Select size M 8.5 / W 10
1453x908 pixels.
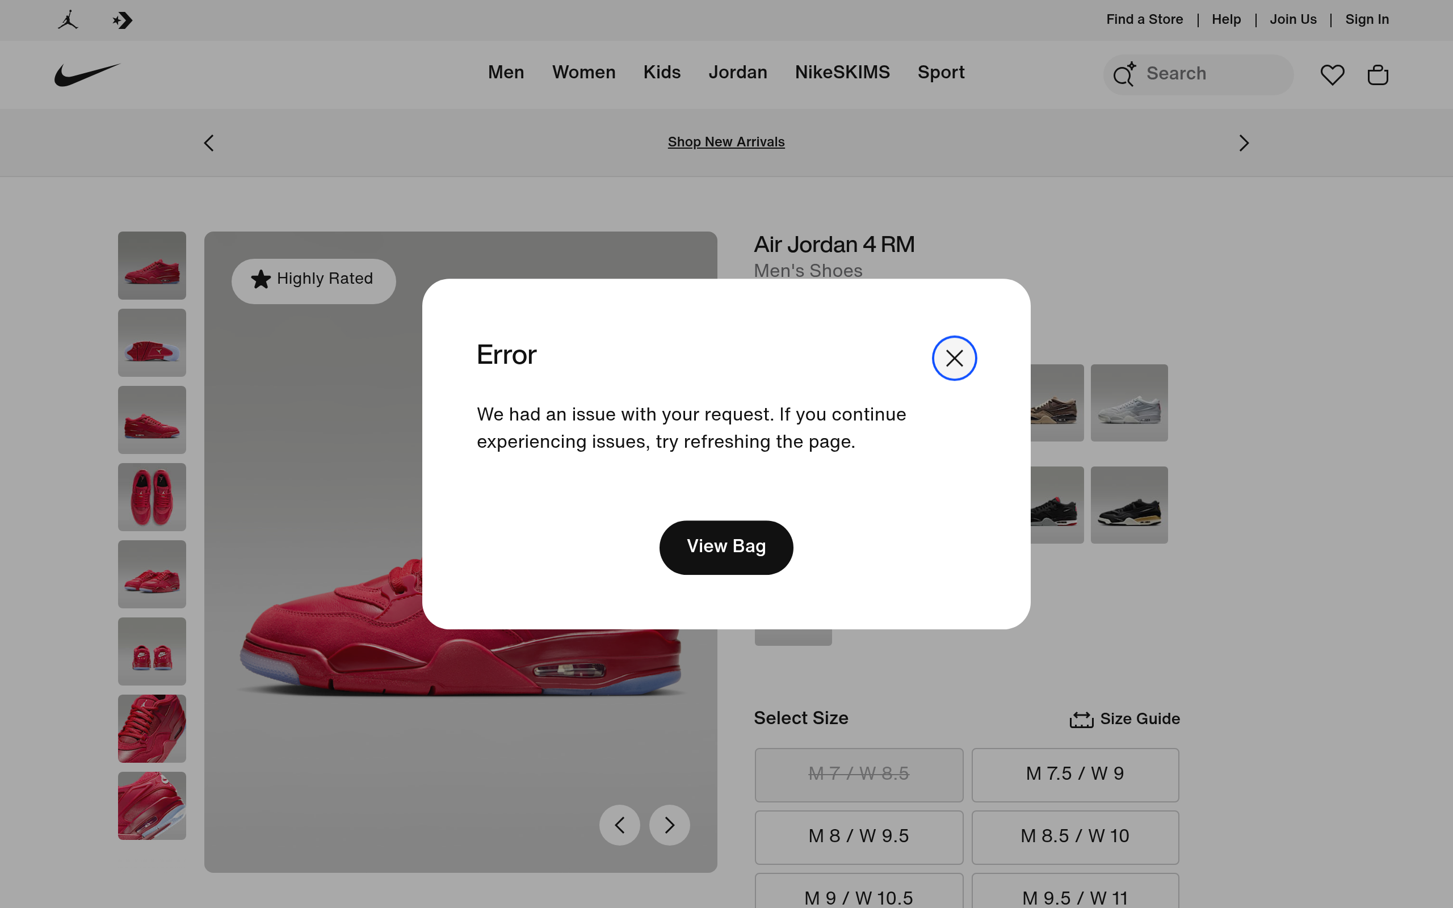1075,836
